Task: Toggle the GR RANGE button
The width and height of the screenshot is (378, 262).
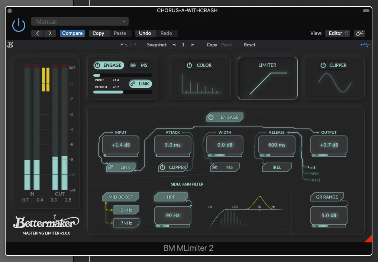Action: 327,197
